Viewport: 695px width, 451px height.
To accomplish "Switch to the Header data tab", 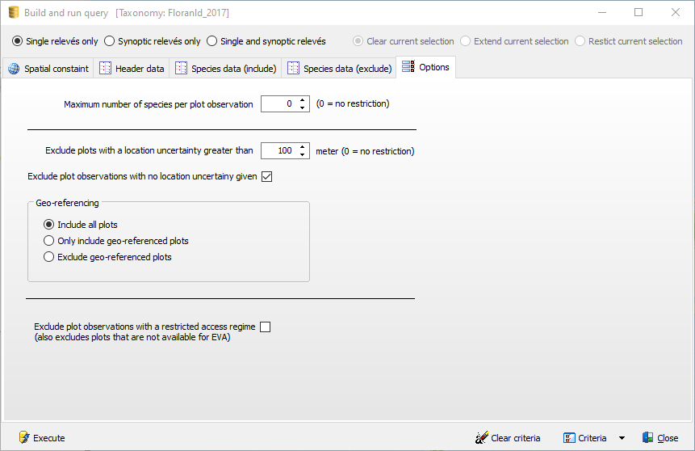I will 139,69.
